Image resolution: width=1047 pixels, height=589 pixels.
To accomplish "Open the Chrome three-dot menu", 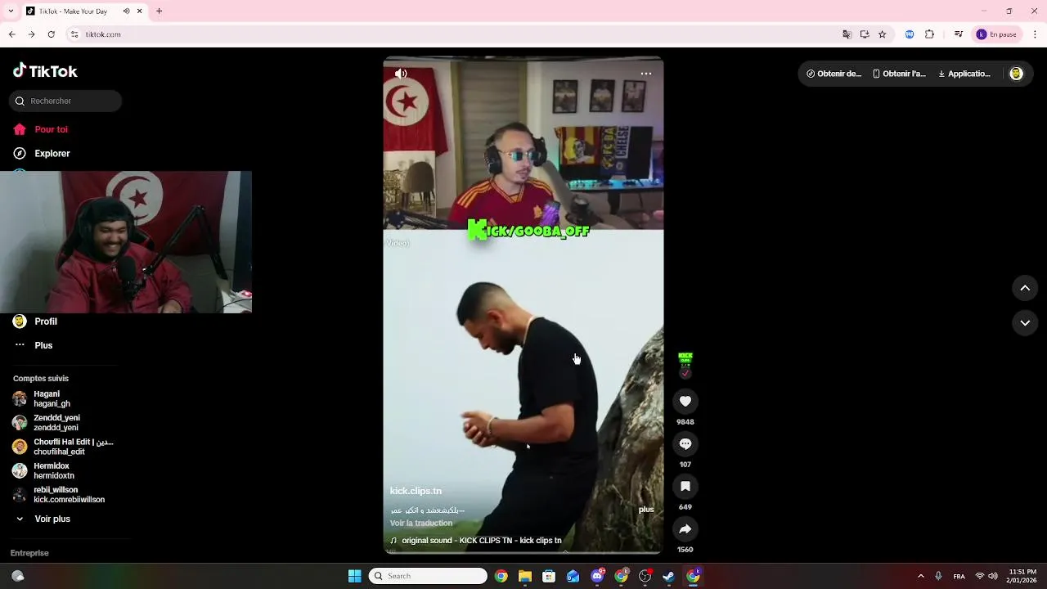I will [x=1036, y=34].
